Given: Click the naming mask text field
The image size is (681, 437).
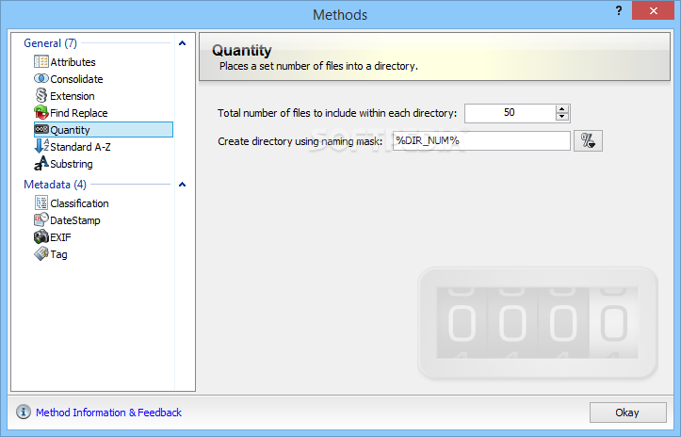Looking at the screenshot, I should [x=481, y=140].
